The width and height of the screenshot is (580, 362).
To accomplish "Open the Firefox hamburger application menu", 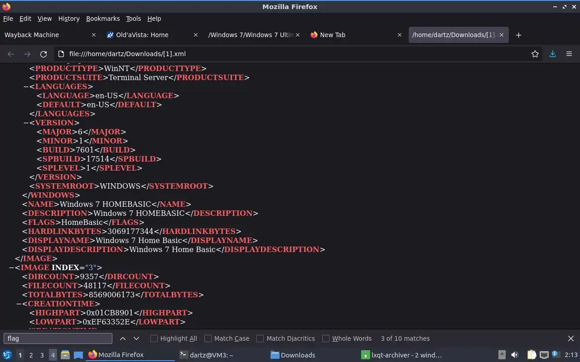I will [569, 54].
